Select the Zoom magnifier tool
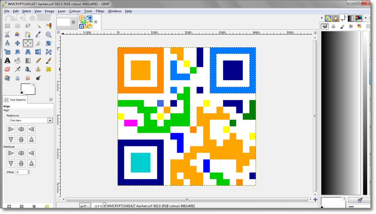Image resolution: width=376 pixels, height=214 pixels. [x=48, y=34]
